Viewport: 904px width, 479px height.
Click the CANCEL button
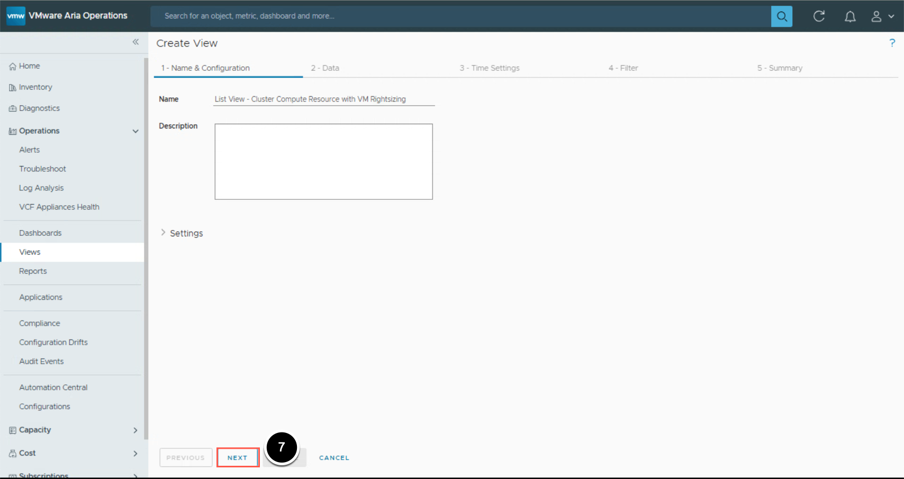click(x=334, y=458)
